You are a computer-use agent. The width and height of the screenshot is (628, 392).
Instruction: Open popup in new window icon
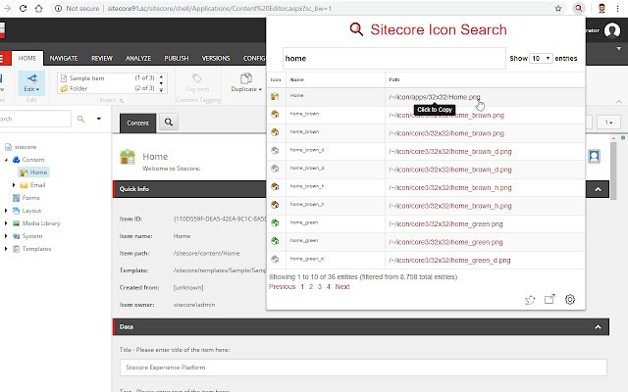coord(549,299)
